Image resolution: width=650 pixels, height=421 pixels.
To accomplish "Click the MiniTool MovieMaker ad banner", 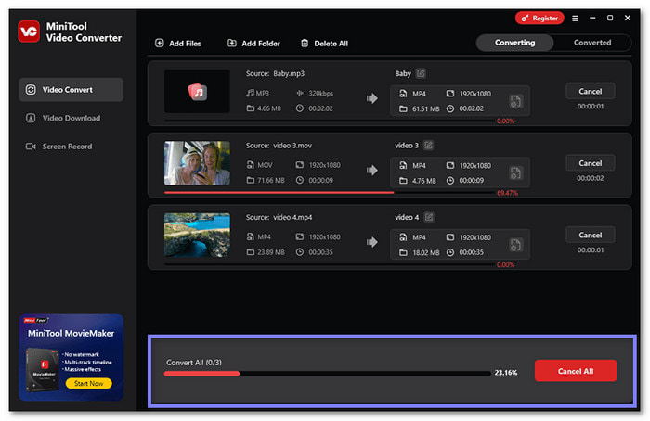I will point(71,358).
